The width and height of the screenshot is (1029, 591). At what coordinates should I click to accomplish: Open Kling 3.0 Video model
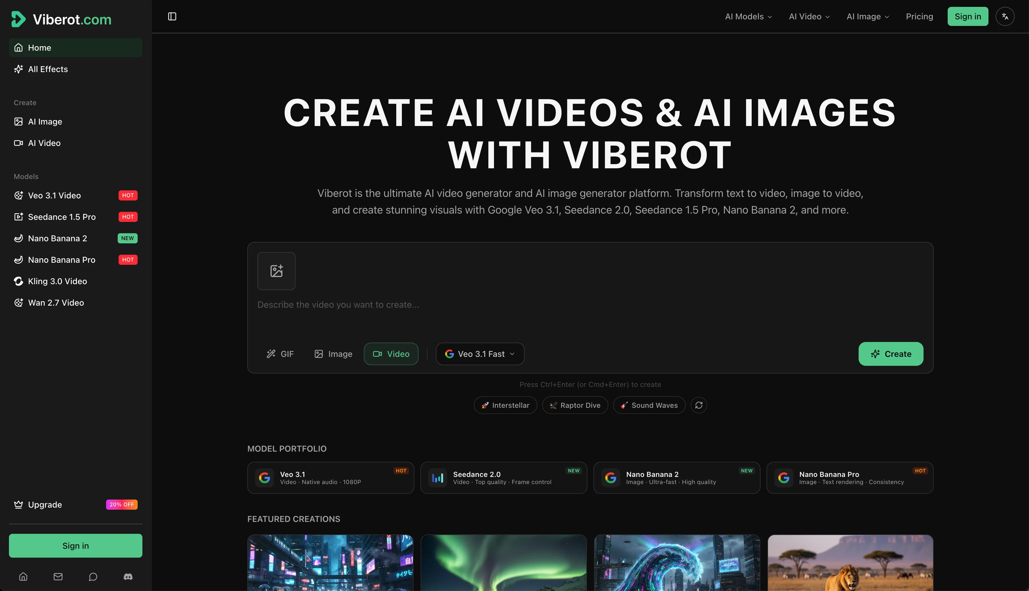[x=75, y=281]
